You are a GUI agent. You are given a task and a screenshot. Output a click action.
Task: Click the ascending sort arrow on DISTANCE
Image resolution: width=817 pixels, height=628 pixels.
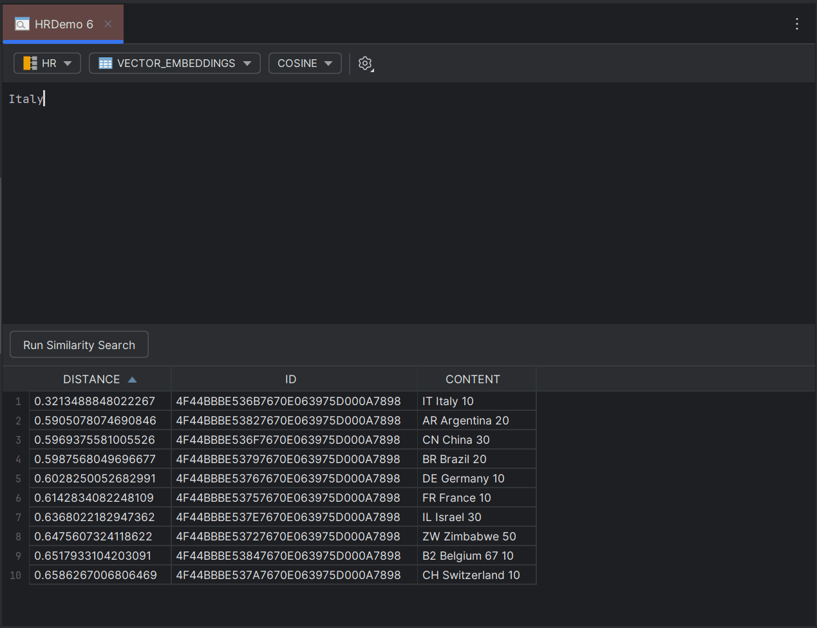(x=133, y=380)
